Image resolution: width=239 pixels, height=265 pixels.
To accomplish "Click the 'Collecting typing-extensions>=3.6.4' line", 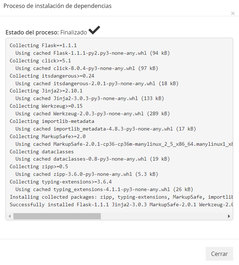I will coord(61,182).
